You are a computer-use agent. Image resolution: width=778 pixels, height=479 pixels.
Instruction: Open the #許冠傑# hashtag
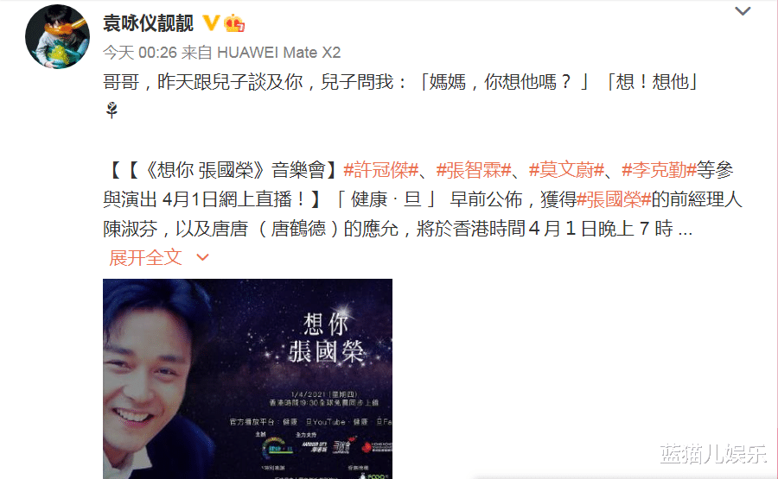pos(381,170)
